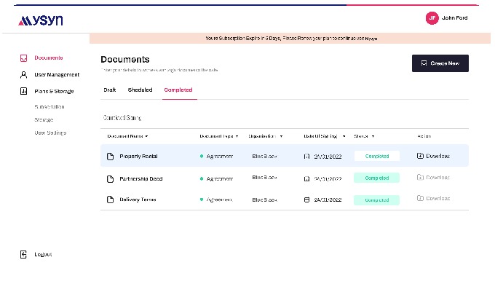Open the JF user avatar

point(432,18)
